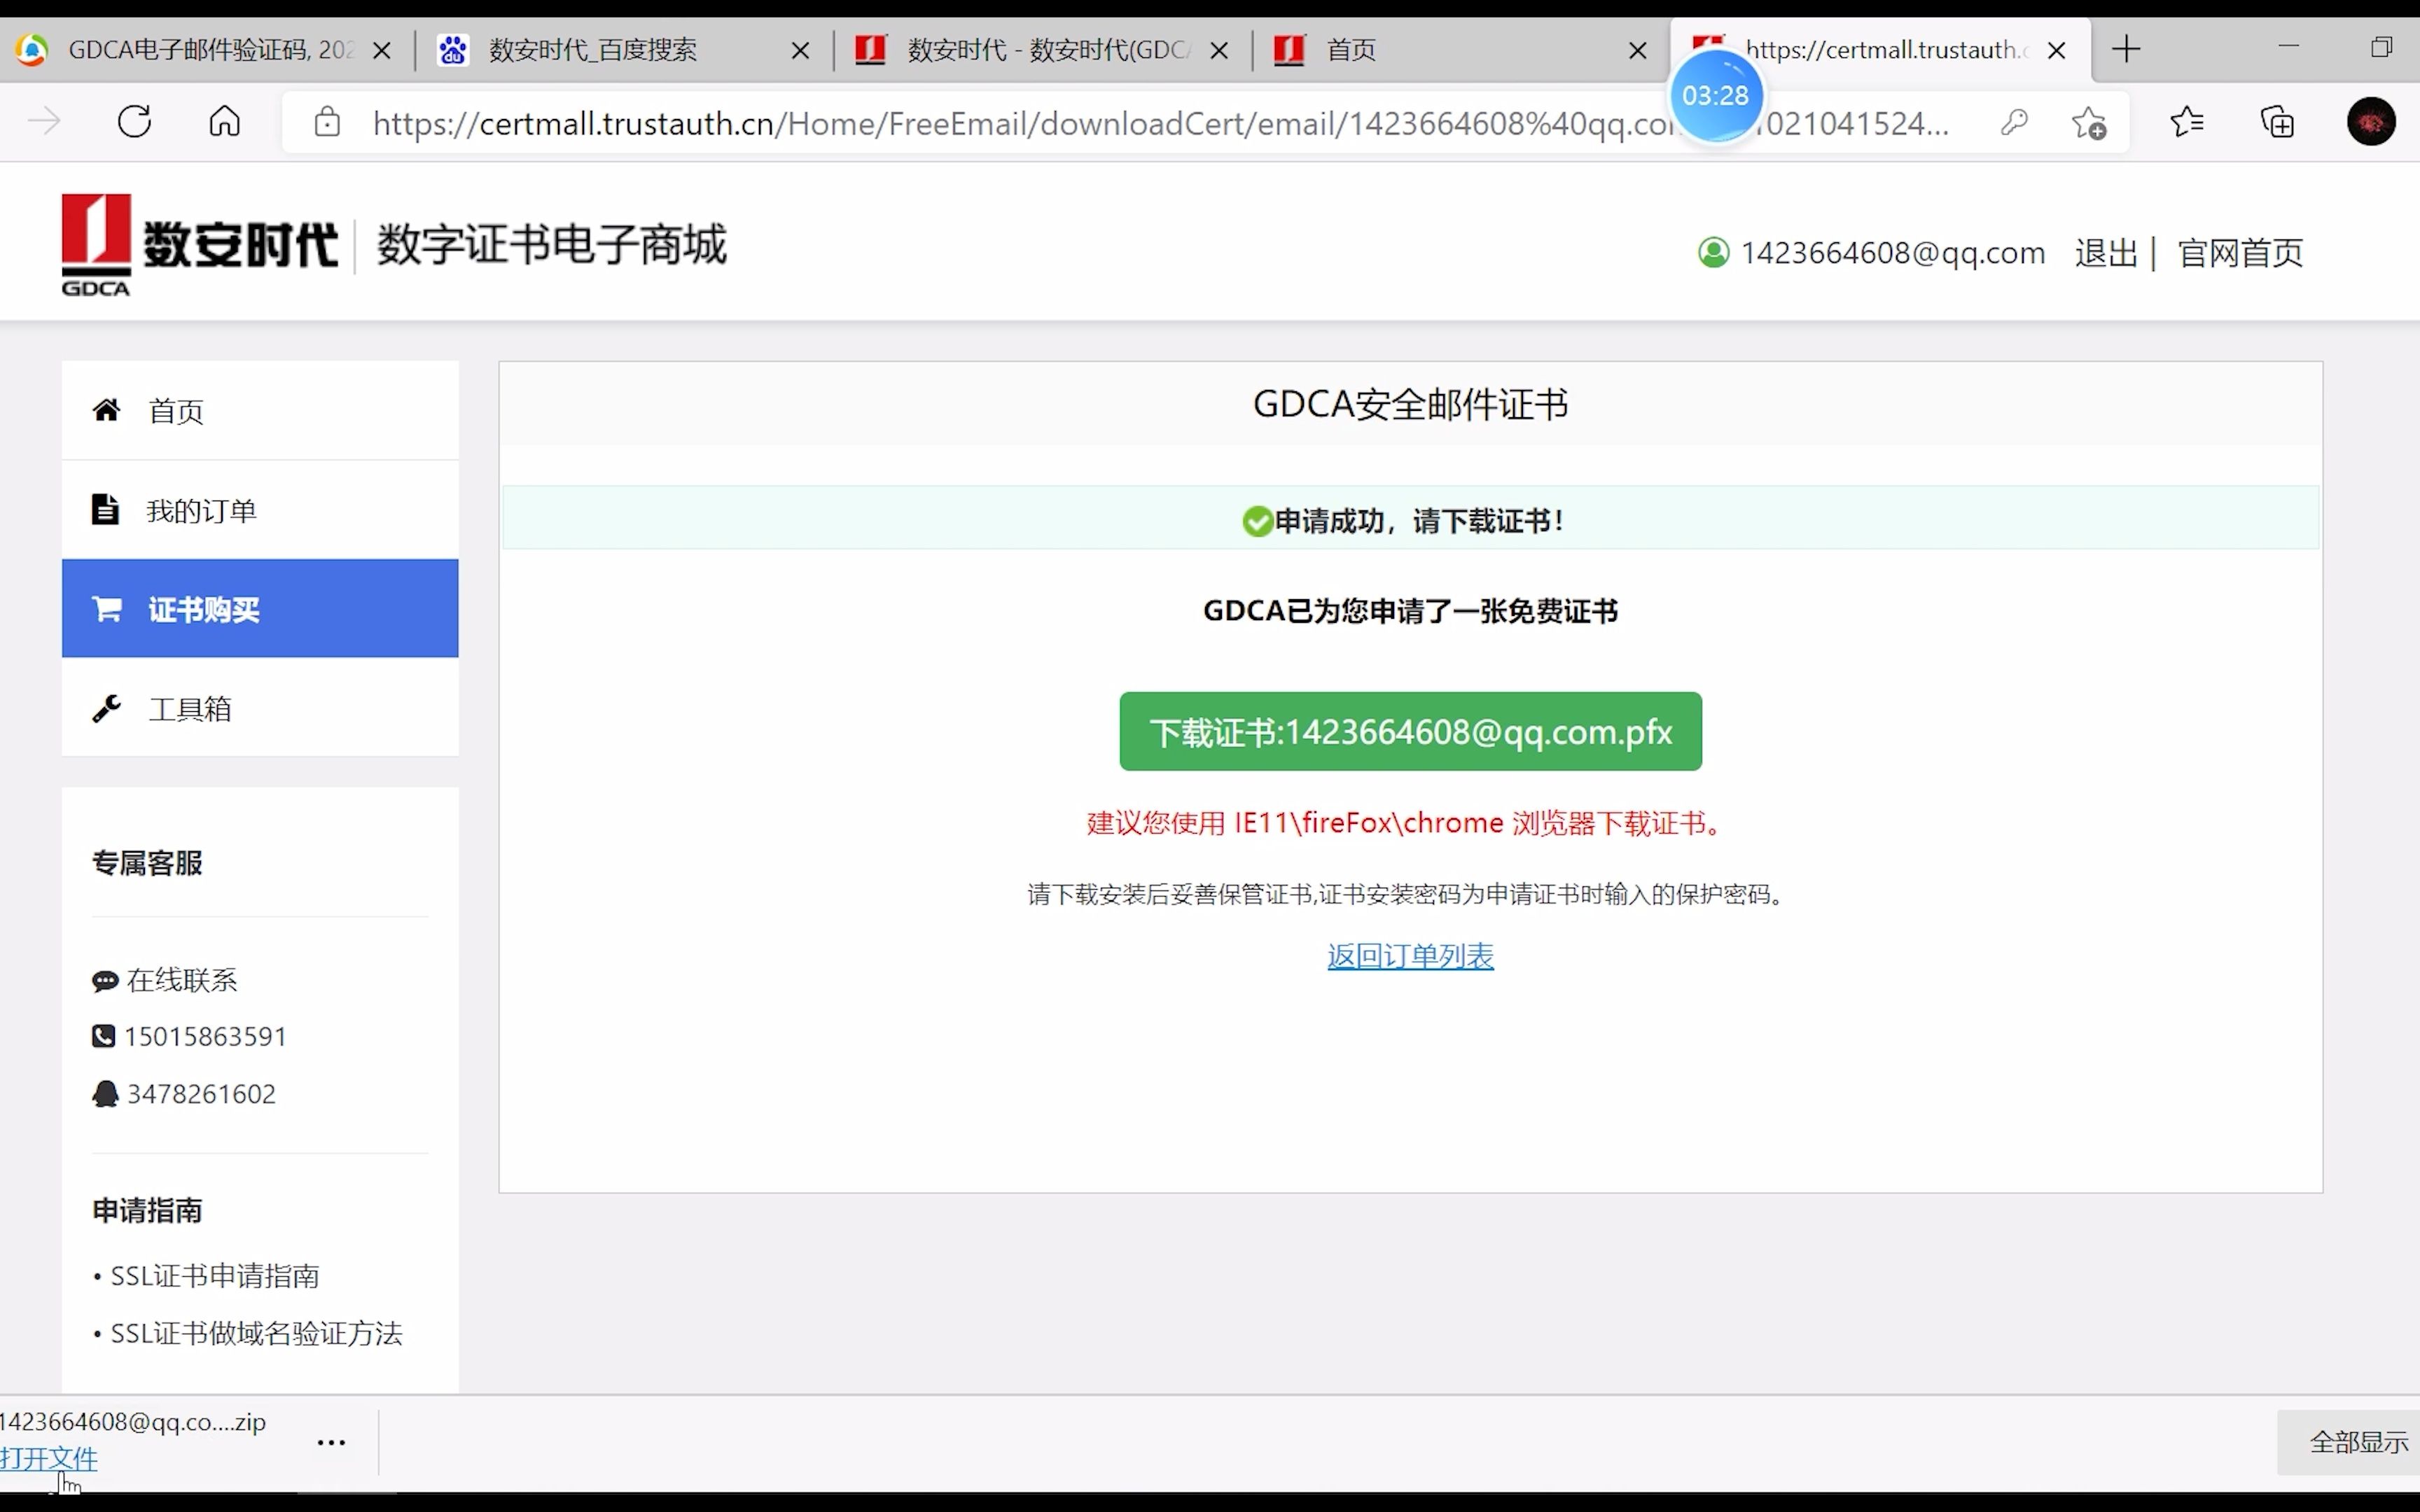Click the 03:28 recording timer bubble
2420x1512 pixels.
1716,95
